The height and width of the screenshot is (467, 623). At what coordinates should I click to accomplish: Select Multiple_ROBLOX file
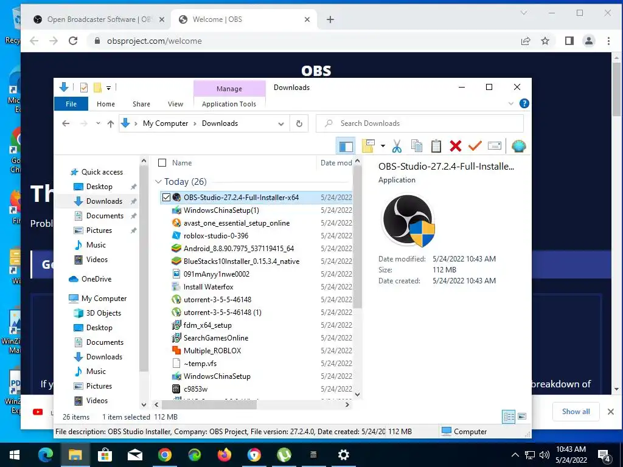pyautogui.click(x=212, y=351)
